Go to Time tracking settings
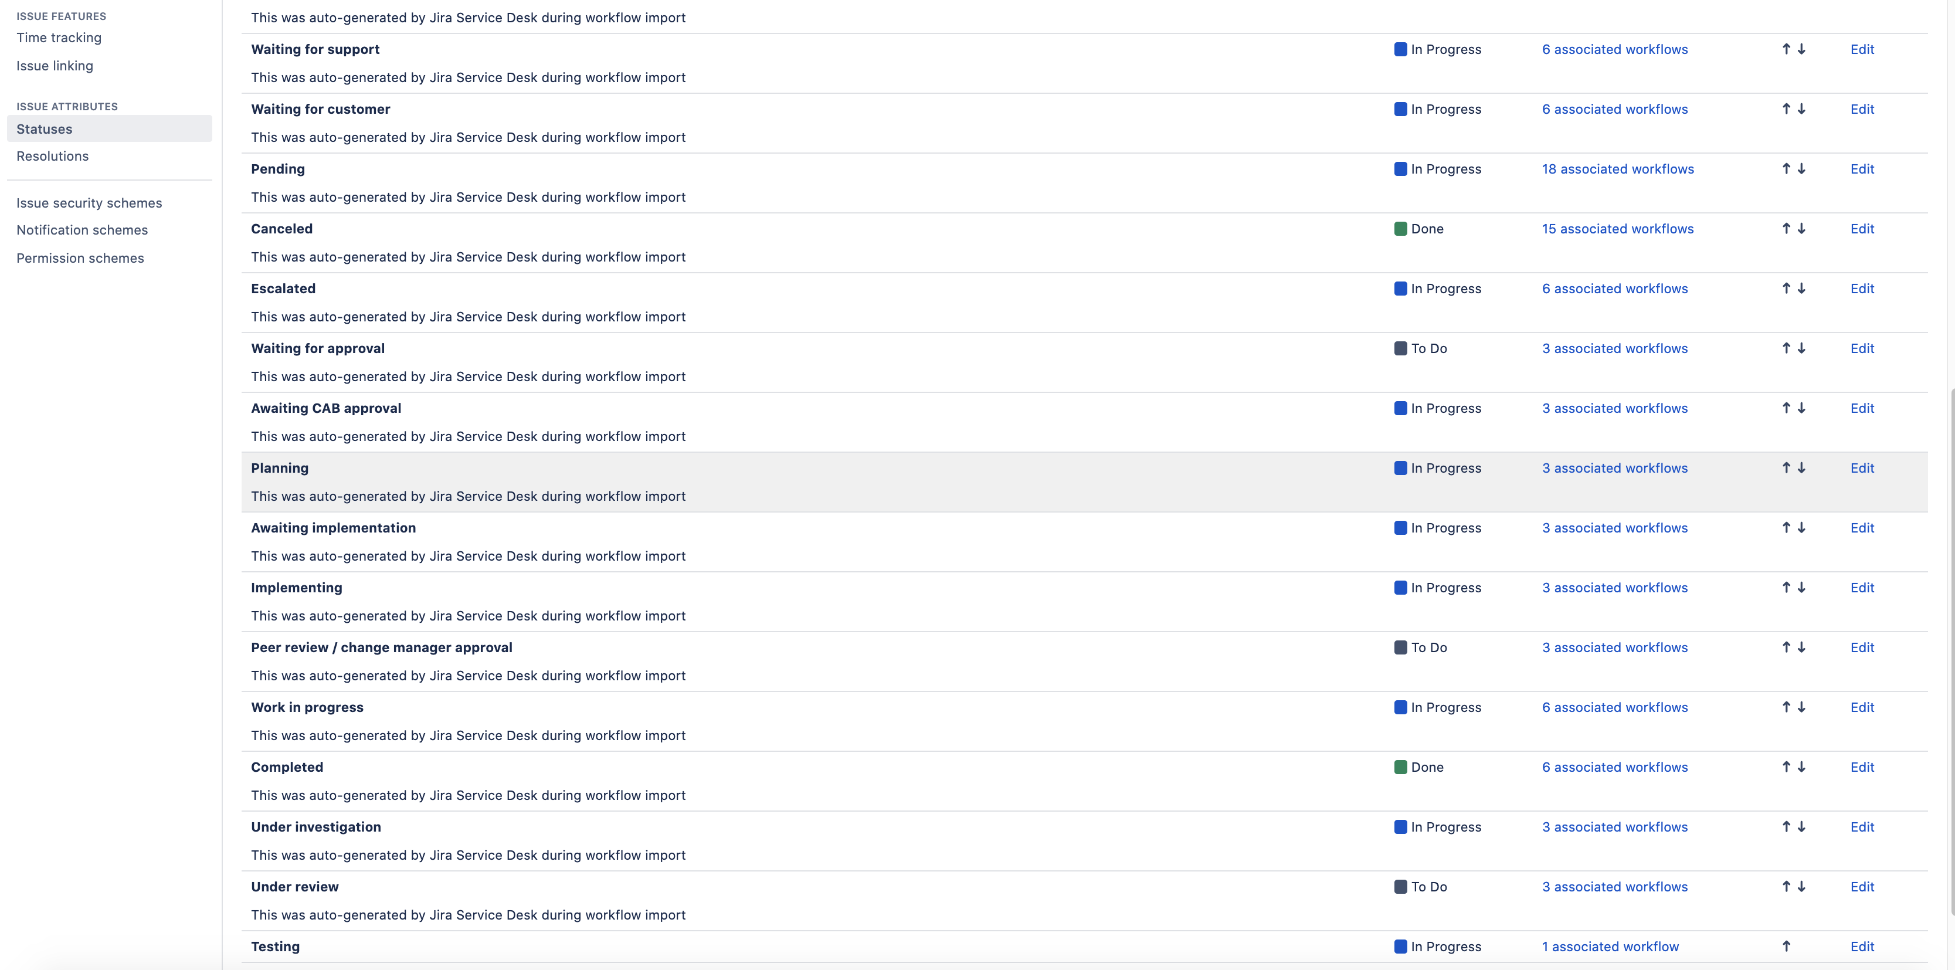1955x970 pixels. (59, 38)
